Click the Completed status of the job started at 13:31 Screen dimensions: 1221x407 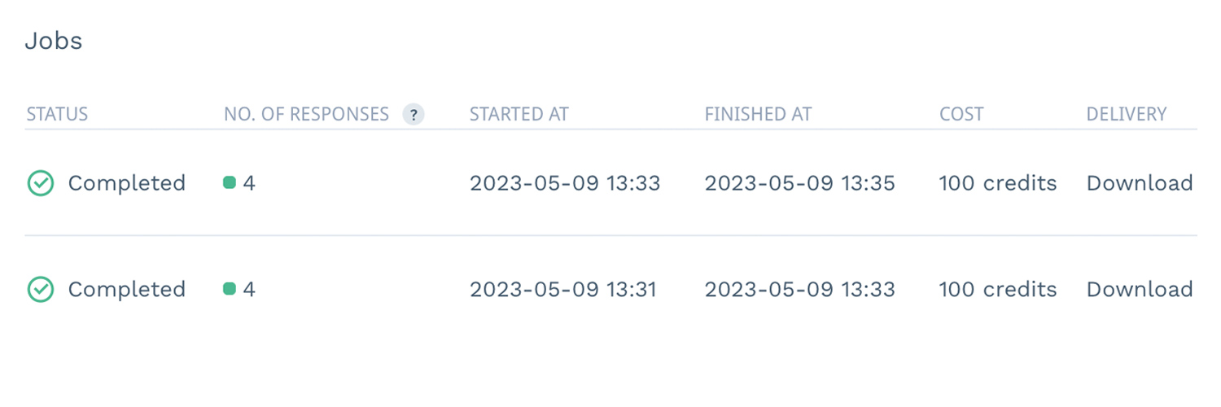pyautogui.click(x=126, y=290)
